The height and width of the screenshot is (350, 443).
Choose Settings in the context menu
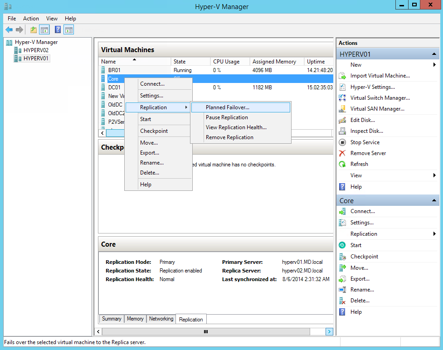click(159, 96)
